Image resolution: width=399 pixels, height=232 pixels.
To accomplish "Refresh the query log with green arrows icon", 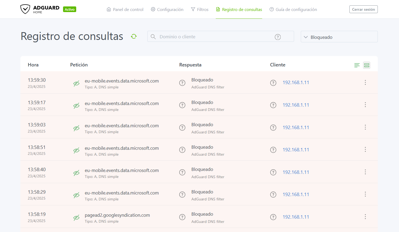I will [134, 36].
